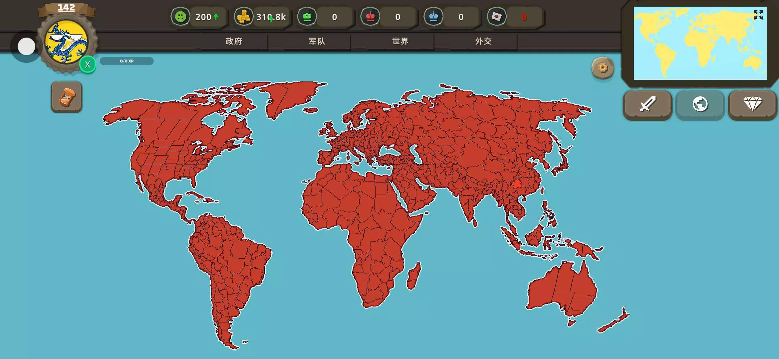Click the red king piece icon
This screenshot has width=779, height=359.
370,17
